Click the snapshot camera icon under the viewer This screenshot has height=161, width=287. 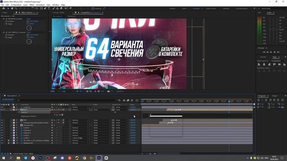pos(109,91)
